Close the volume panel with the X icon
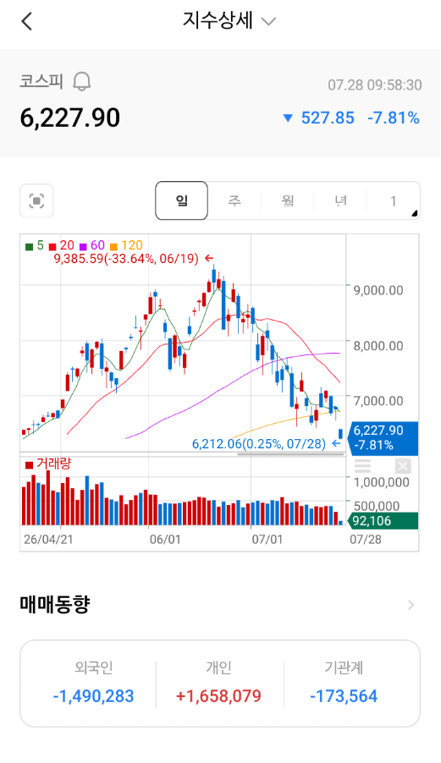This screenshot has width=441, height=763. coord(403,466)
